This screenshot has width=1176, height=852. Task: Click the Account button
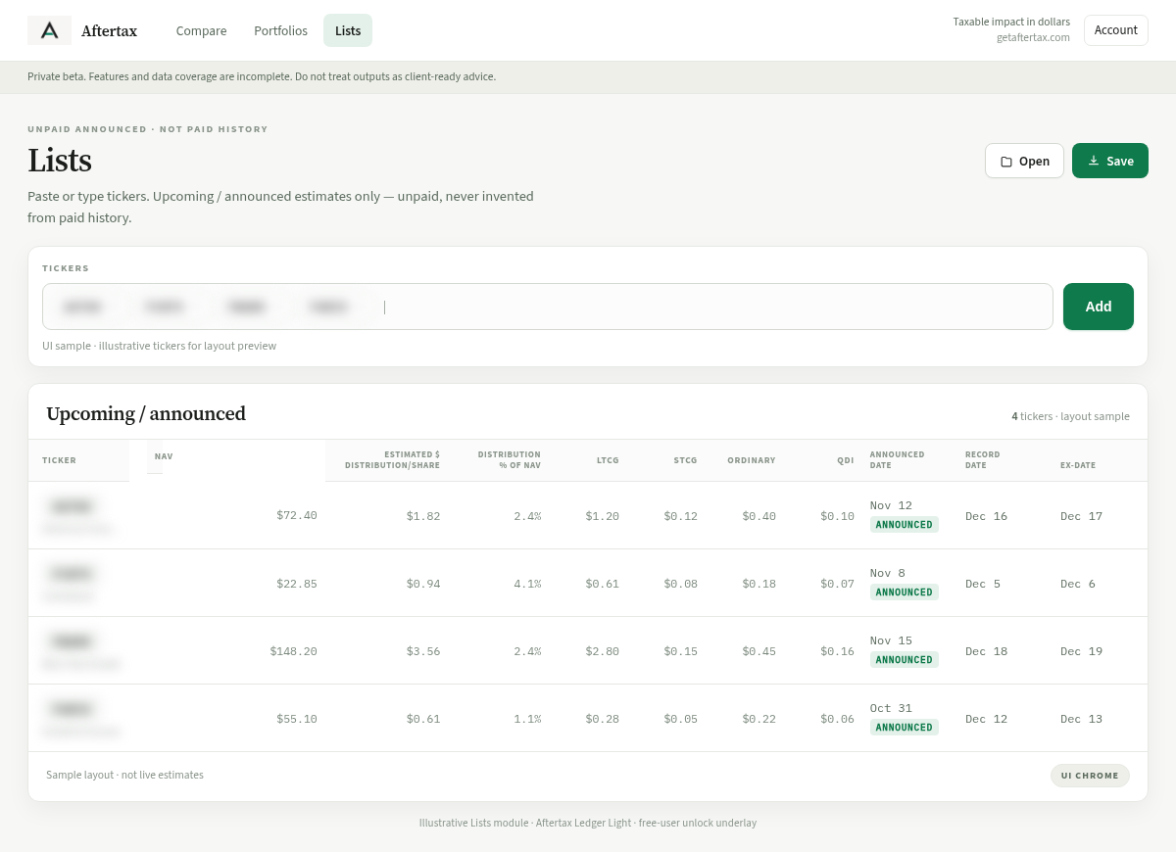click(x=1116, y=30)
